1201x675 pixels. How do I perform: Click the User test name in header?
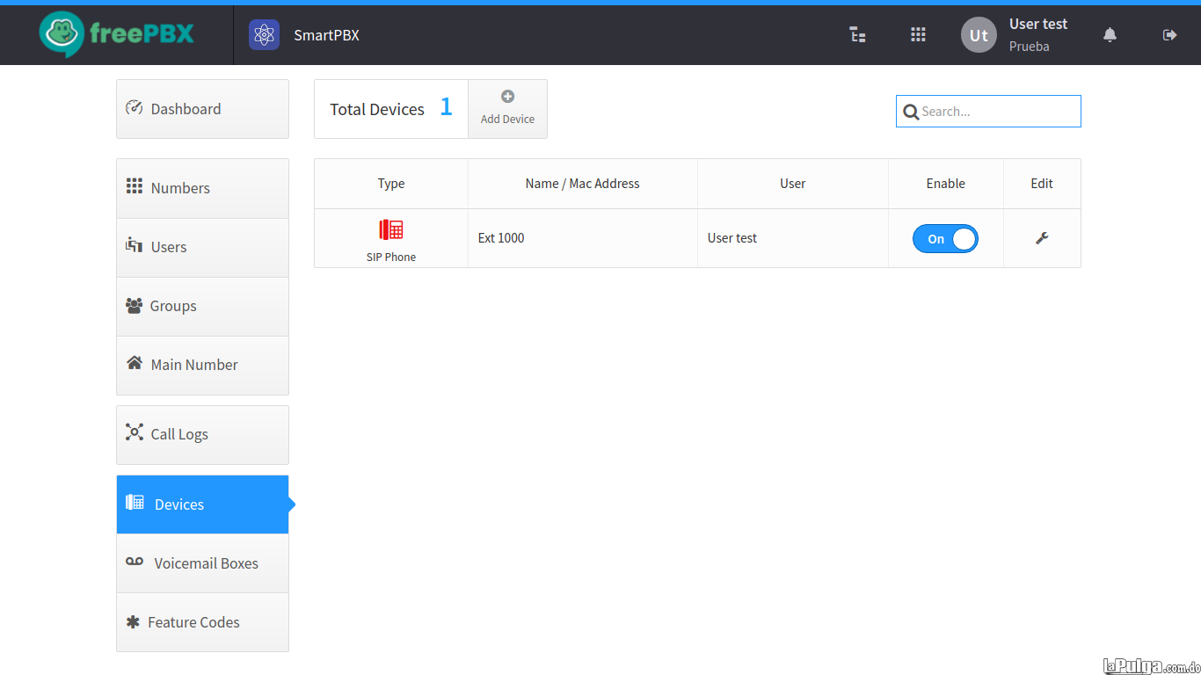coord(1038,24)
